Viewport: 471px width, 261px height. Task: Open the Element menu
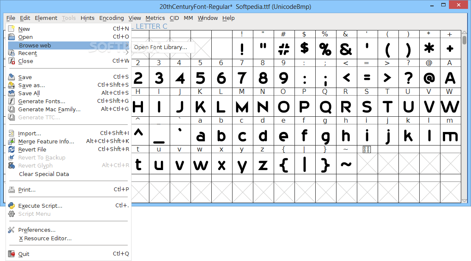[46, 18]
